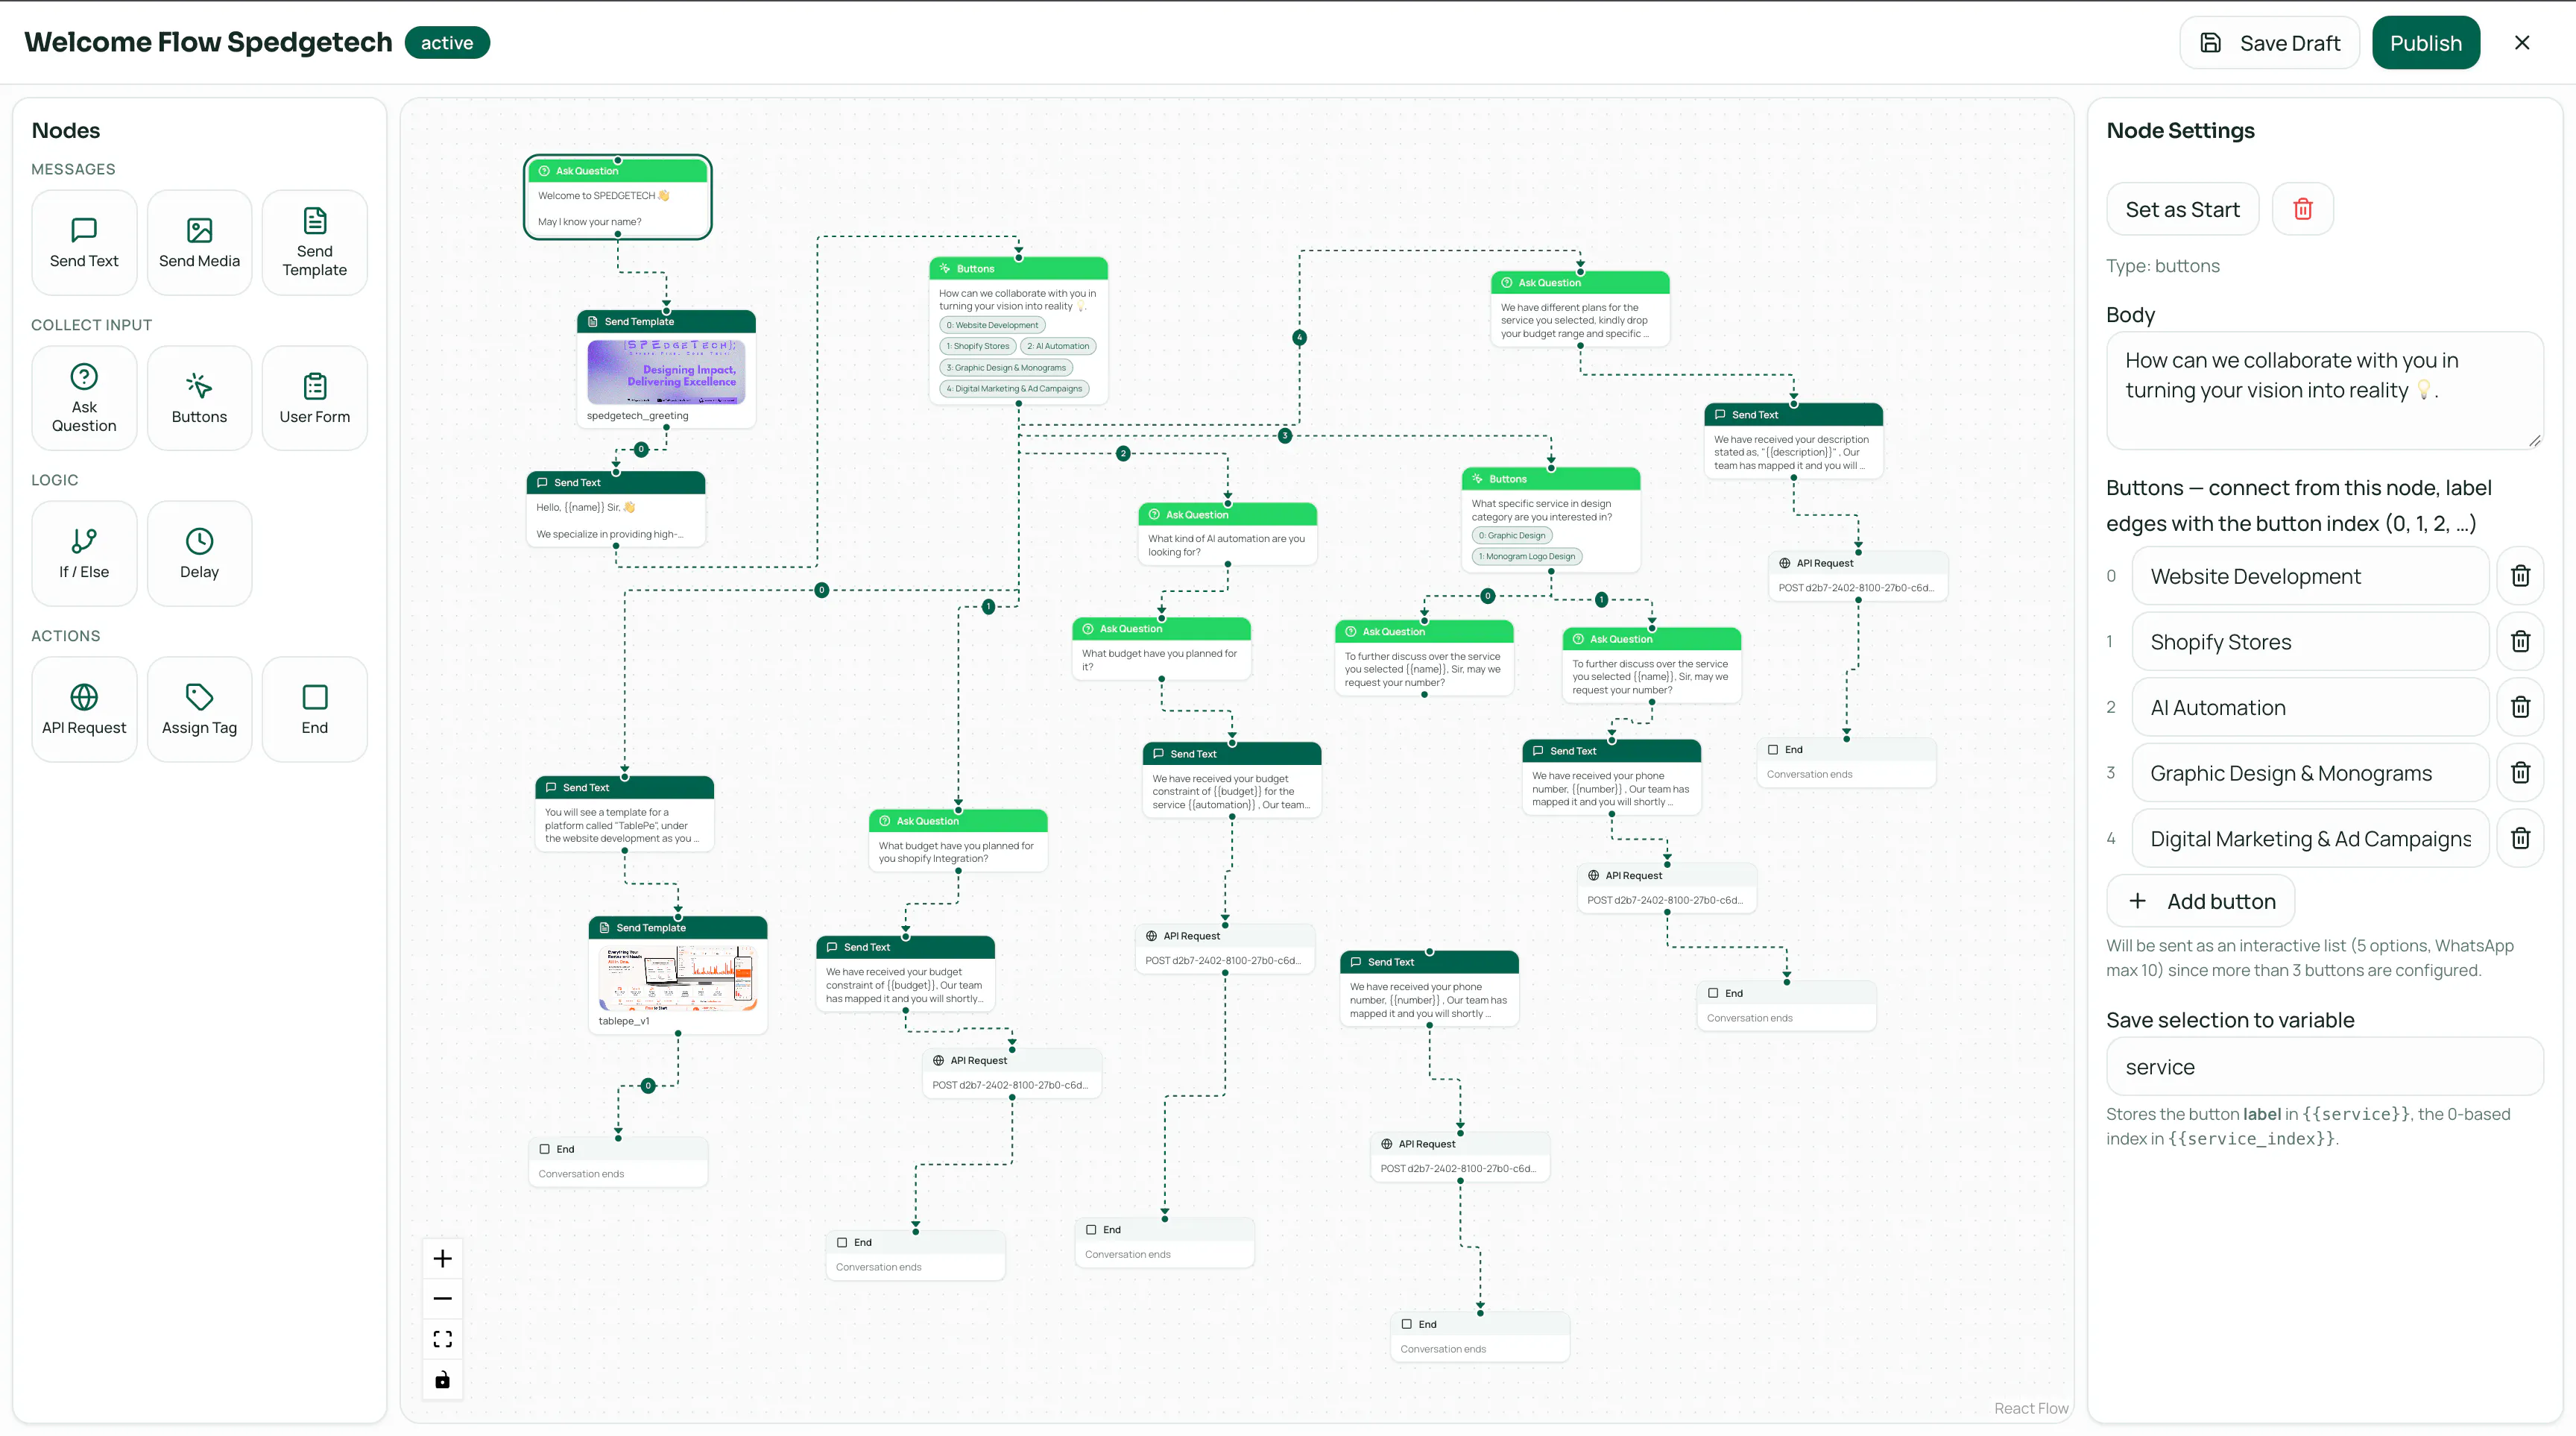The height and width of the screenshot is (1436, 2576).
Task: Click the '0: Website Development' chip in node
Action: (992, 325)
